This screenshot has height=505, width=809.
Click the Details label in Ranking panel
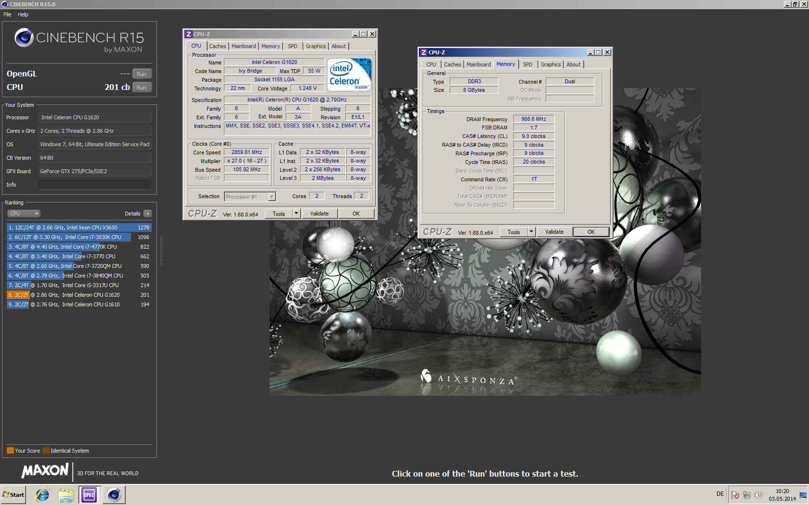tap(132, 214)
